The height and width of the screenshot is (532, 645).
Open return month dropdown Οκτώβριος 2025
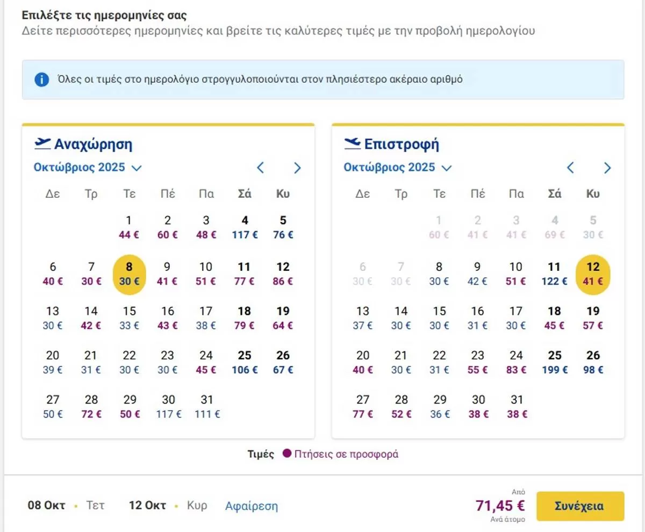coord(397,168)
